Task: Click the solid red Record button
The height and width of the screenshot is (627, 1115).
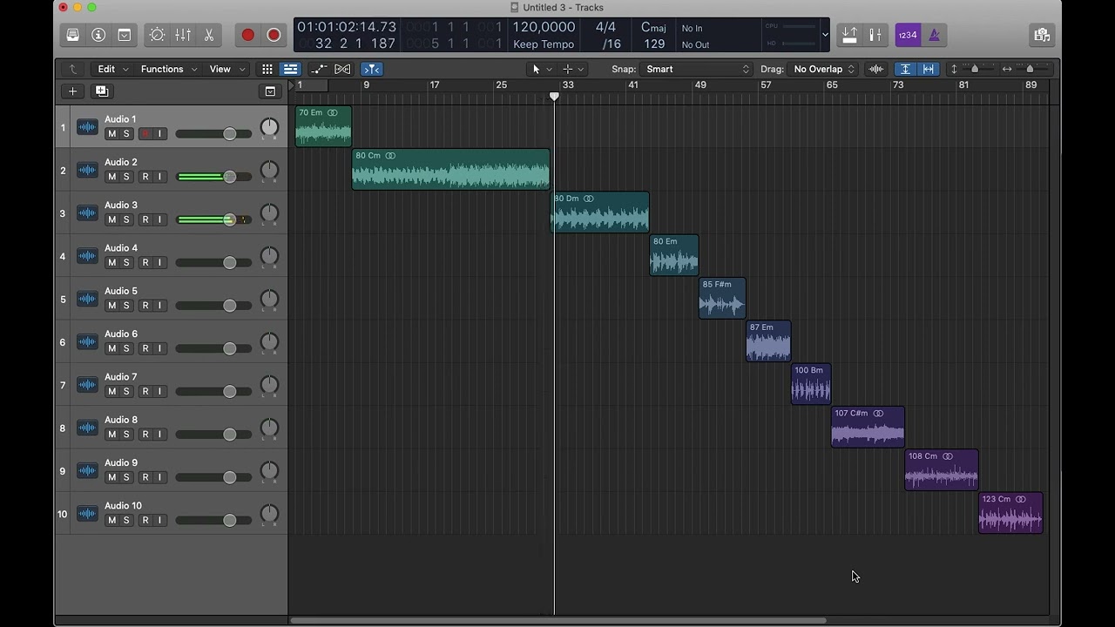Action: (x=247, y=35)
